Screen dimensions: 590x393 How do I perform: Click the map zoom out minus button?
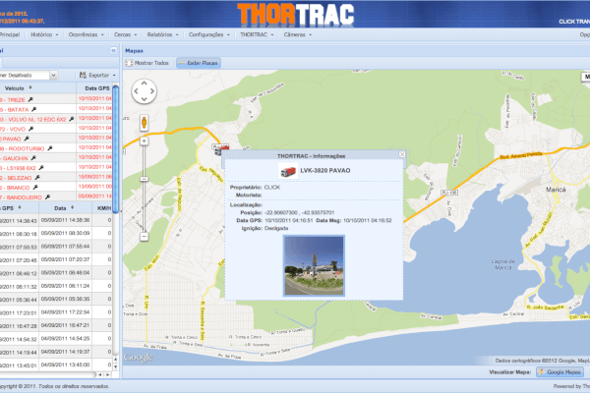[x=145, y=237]
